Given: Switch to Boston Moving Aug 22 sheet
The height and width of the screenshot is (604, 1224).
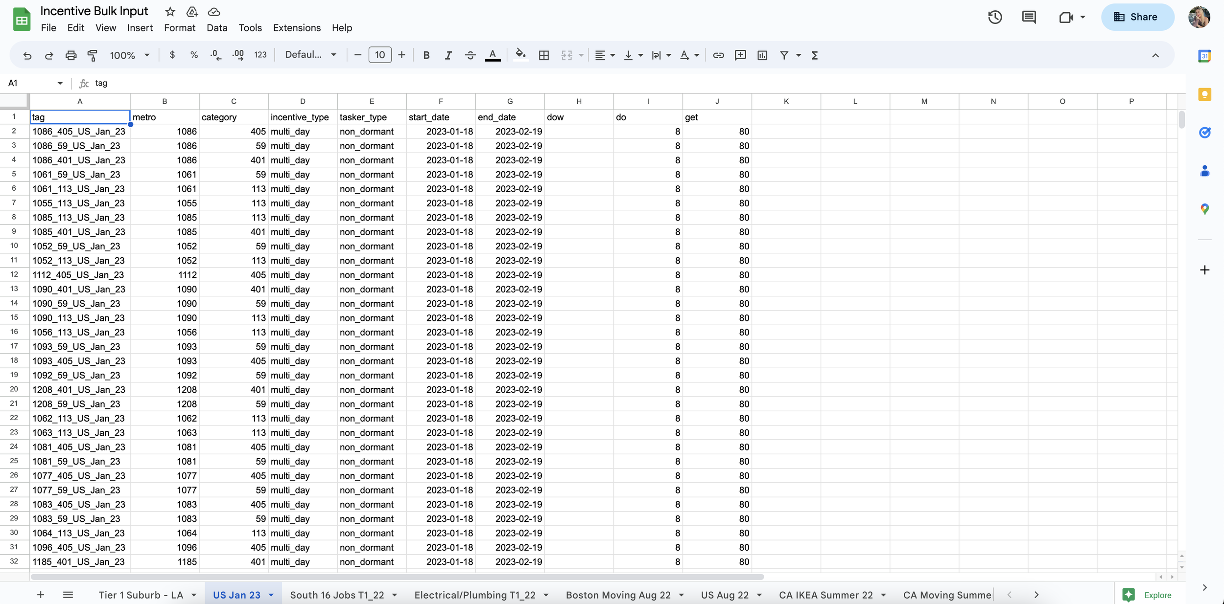Looking at the screenshot, I should point(618,595).
